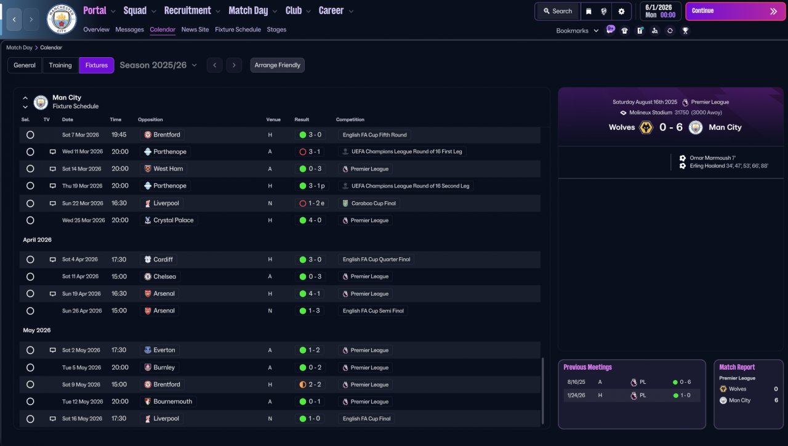Click the date and time display 6/1/2026
Image resolution: width=788 pixels, height=446 pixels.
tap(660, 11)
